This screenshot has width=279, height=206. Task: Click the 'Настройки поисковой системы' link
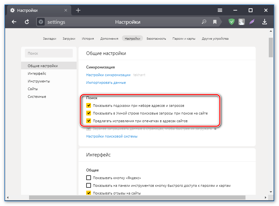point(112,136)
